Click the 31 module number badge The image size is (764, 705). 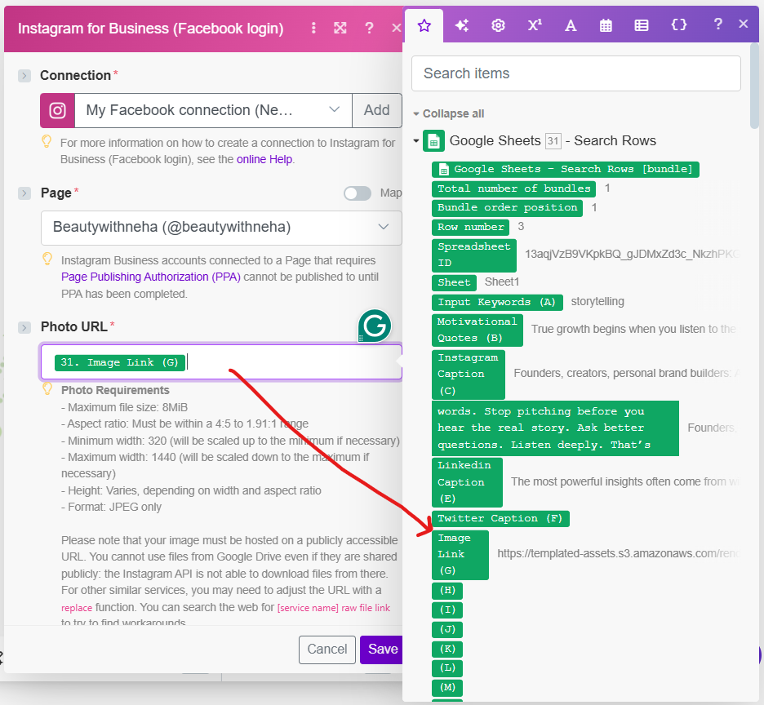pyautogui.click(x=553, y=141)
